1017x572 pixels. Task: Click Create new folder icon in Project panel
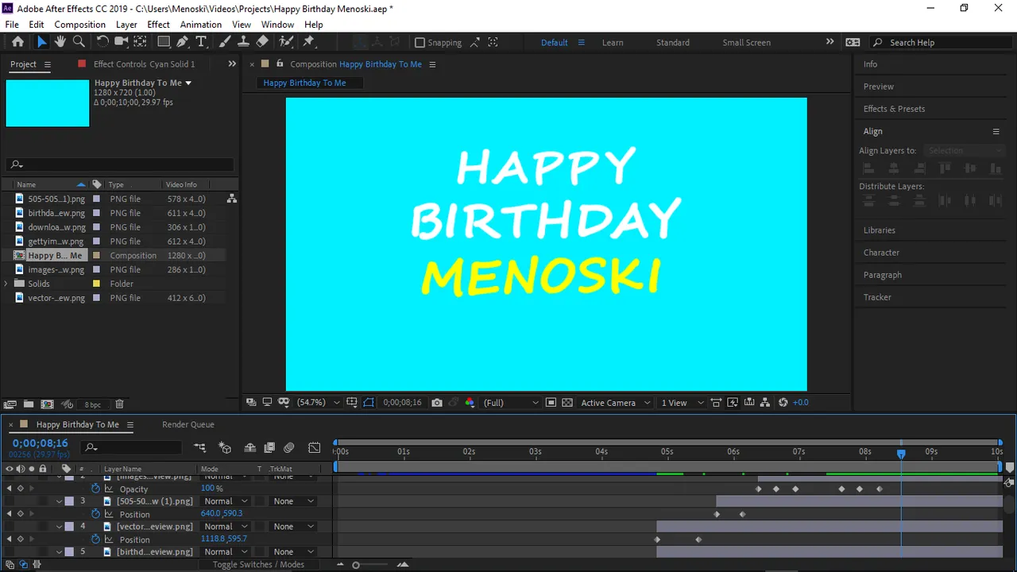click(x=29, y=404)
